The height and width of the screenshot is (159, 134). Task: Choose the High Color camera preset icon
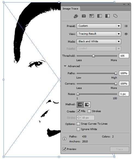[84, 16]
